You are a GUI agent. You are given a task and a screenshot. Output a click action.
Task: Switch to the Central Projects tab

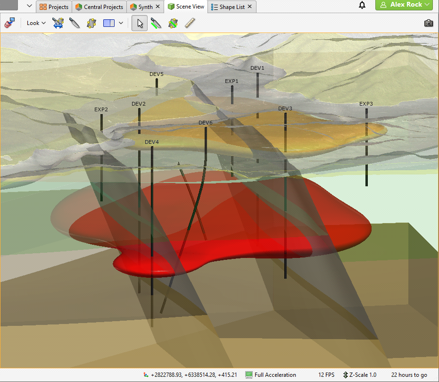[x=99, y=7]
